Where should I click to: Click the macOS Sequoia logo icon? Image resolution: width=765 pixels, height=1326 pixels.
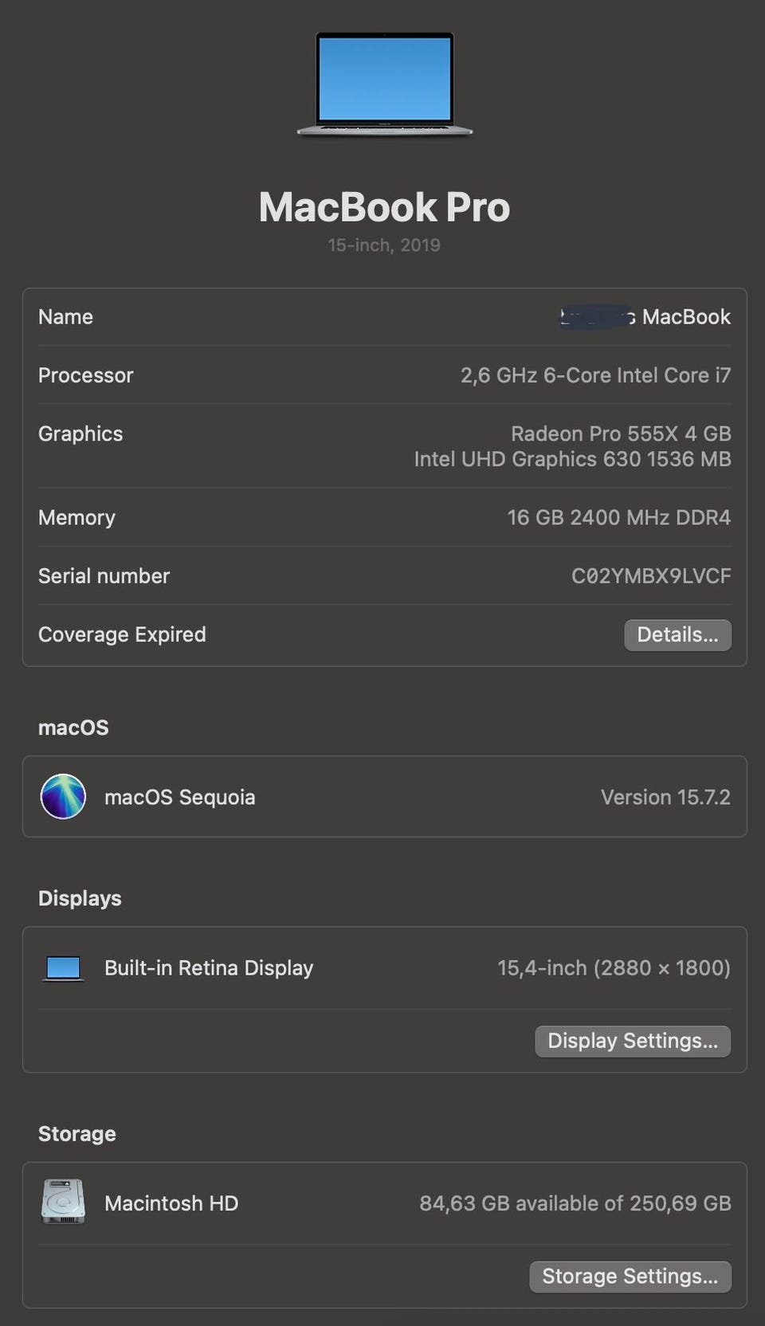click(63, 796)
